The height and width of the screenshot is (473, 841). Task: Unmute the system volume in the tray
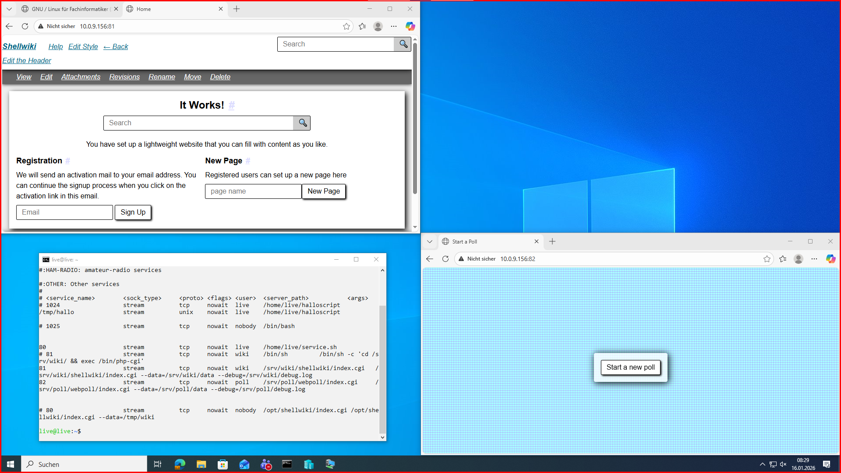783,464
